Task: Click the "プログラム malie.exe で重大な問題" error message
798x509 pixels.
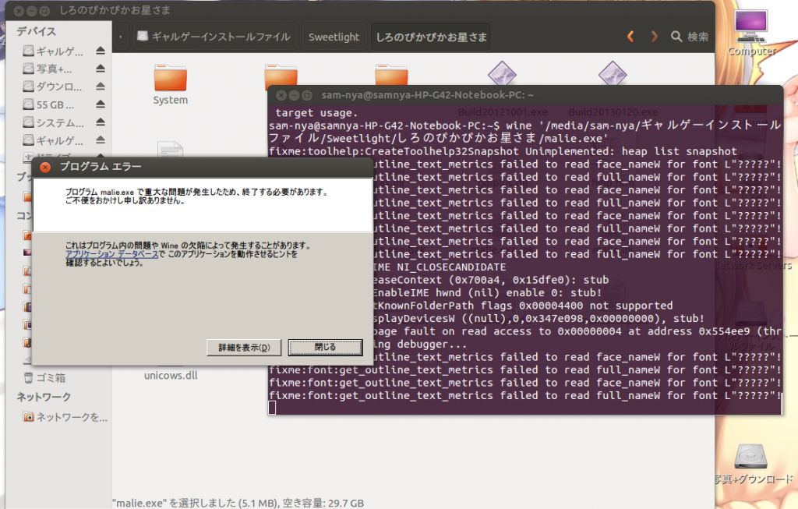Action: [197, 196]
